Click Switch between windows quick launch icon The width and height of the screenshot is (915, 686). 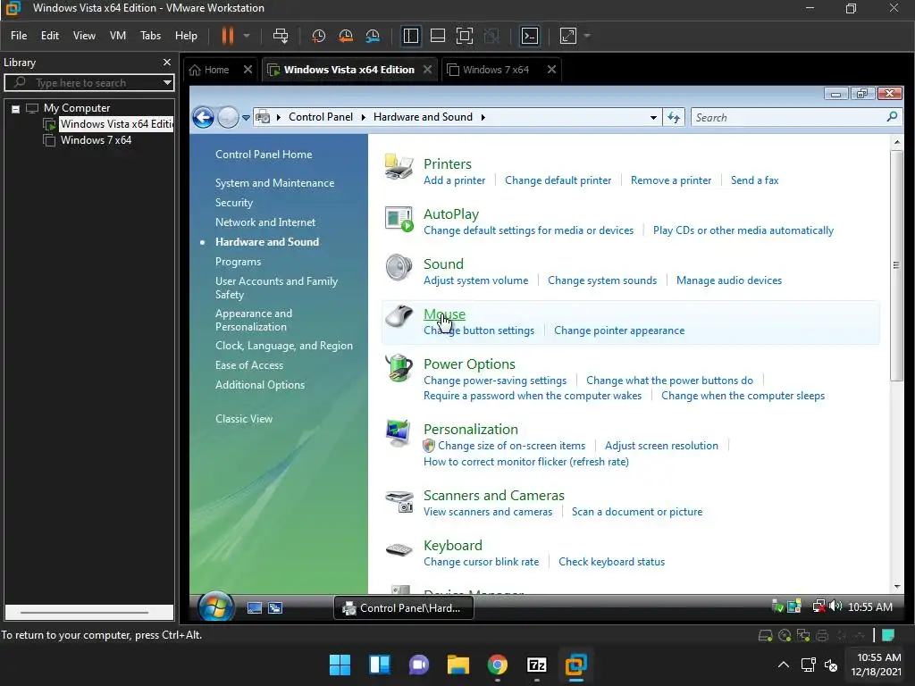coord(275,607)
